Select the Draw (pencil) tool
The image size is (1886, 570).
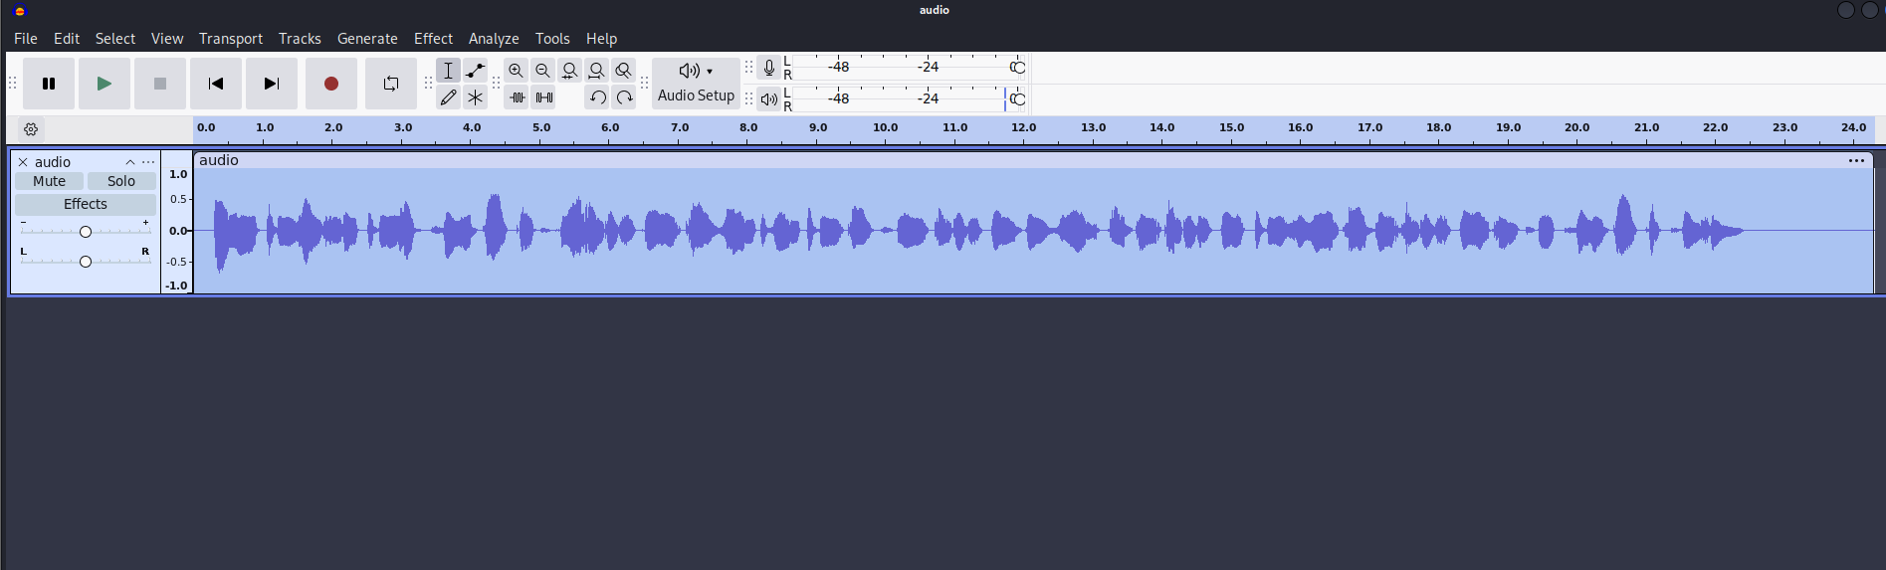click(448, 97)
